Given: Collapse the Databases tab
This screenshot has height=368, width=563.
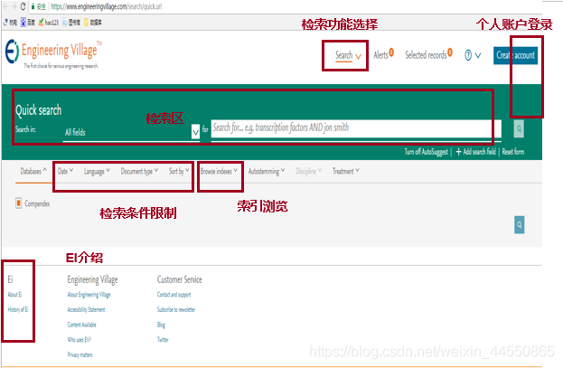Looking at the screenshot, I should pyautogui.click(x=33, y=171).
